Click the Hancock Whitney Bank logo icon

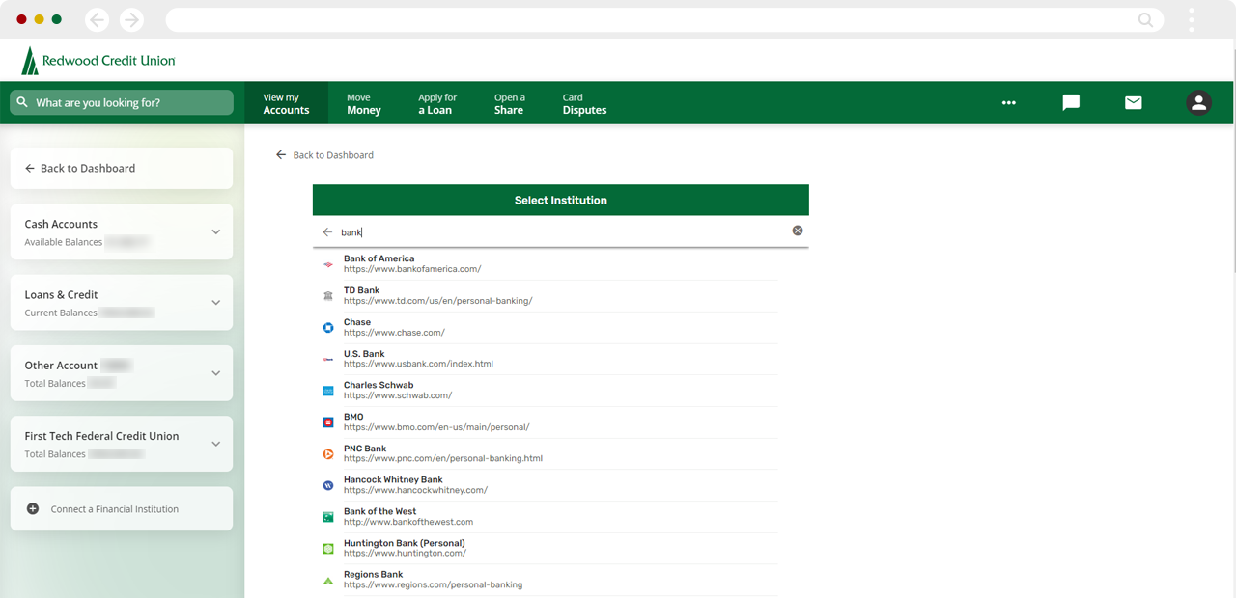pos(328,485)
